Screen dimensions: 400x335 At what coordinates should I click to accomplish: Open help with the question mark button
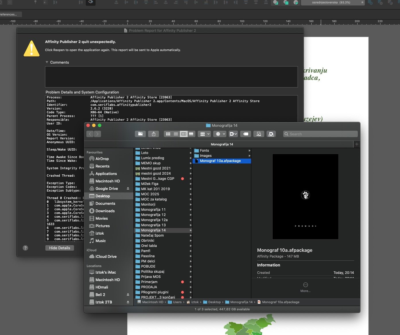(x=26, y=248)
